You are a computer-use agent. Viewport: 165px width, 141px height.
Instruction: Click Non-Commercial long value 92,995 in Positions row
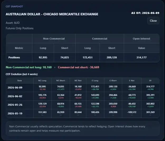(43, 57)
